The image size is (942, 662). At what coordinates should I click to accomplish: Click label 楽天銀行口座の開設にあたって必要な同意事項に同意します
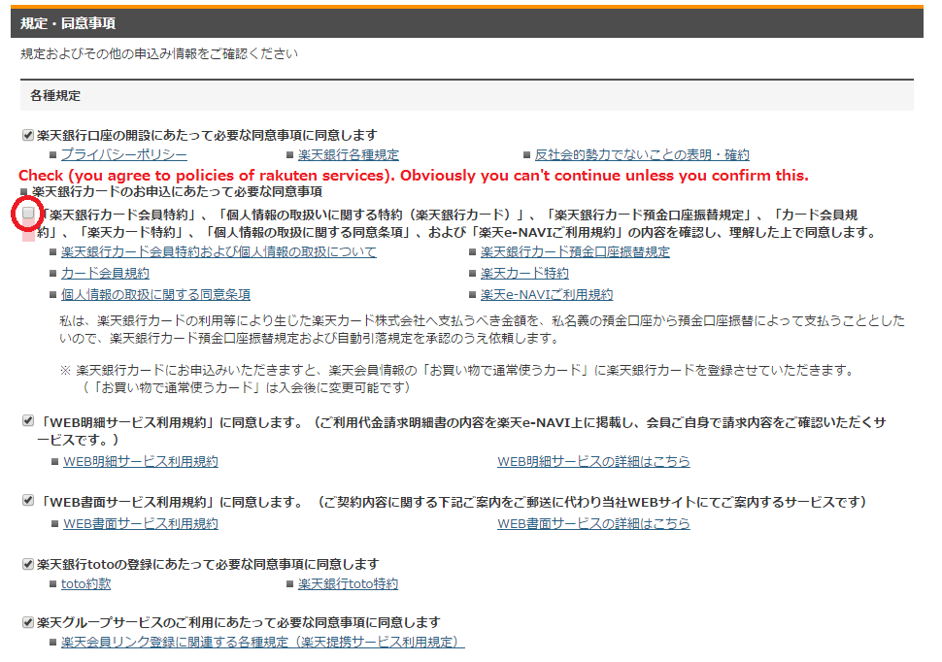pos(207,135)
